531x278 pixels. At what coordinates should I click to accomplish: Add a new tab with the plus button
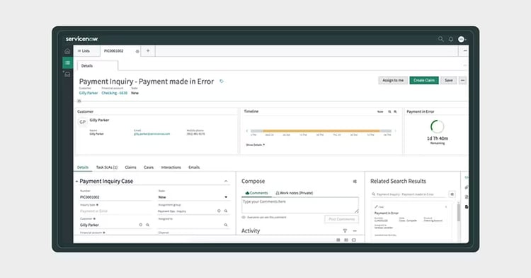148,51
